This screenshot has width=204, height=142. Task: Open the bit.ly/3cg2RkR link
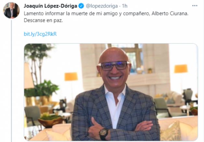point(40,34)
